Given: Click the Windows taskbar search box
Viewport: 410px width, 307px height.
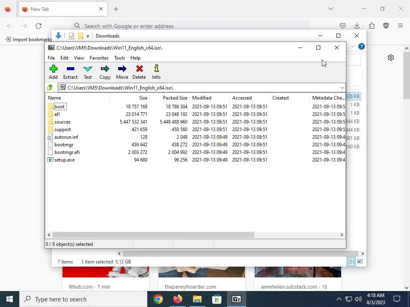Looking at the screenshot, I should 83,299.
